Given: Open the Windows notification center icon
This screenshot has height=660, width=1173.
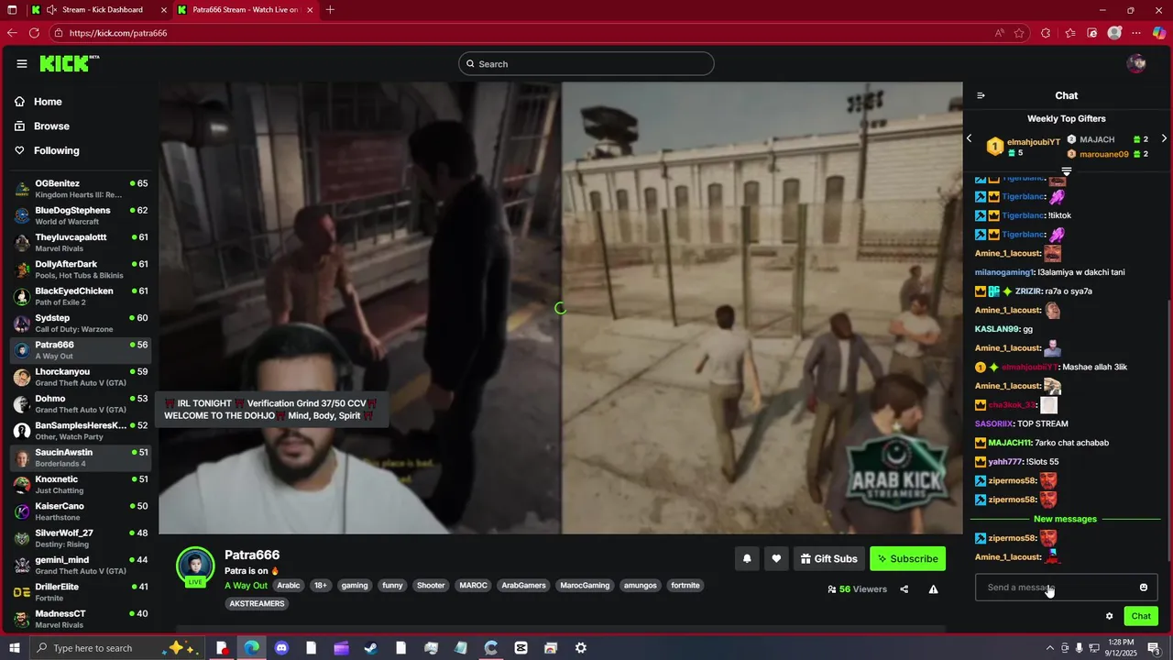Looking at the screenshot, I should tap(1154, 648).
